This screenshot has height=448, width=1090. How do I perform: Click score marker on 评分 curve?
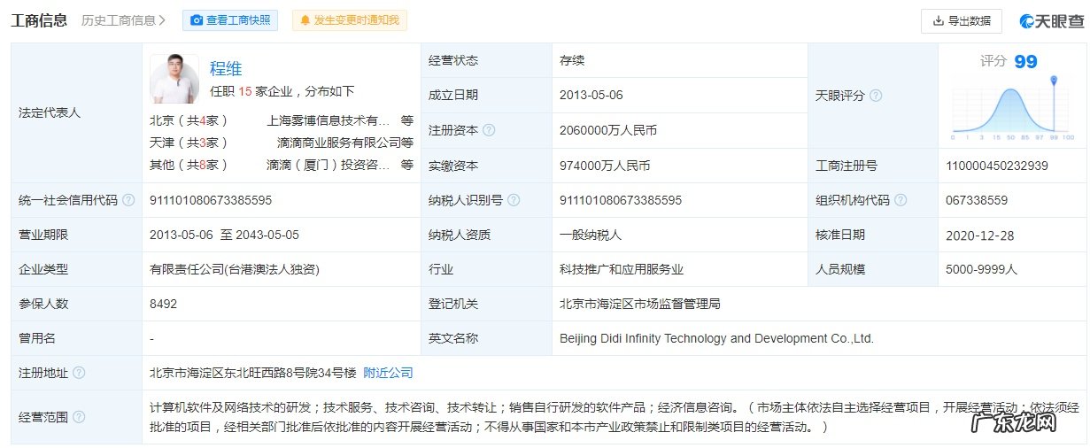1055,82
